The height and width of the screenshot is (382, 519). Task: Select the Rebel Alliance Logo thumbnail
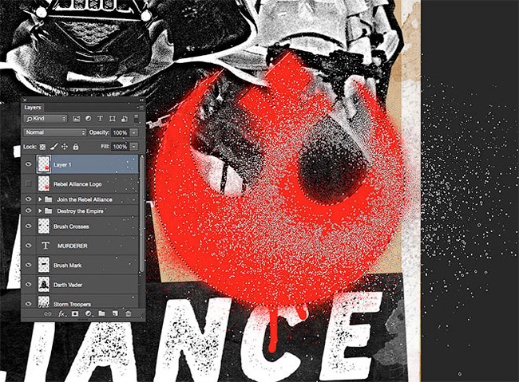pos(44,183)
